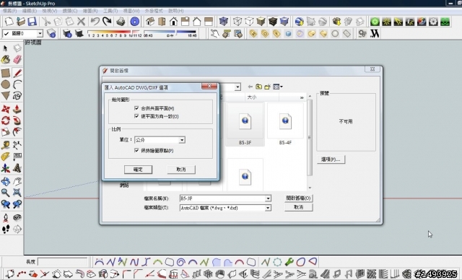This screenshot has width=462, height=280.
Task: Click 取消 in the AutoCAD import options dialog
Action: click(181, 170)
